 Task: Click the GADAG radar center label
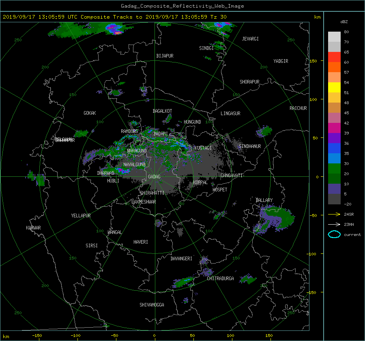tap(155, 177)
